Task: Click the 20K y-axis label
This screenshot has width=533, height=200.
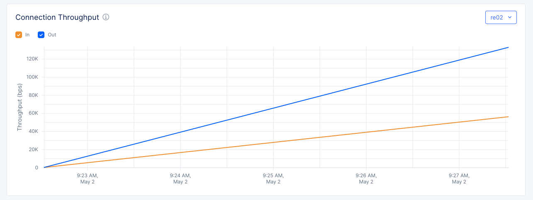Action: click(33, 149)
